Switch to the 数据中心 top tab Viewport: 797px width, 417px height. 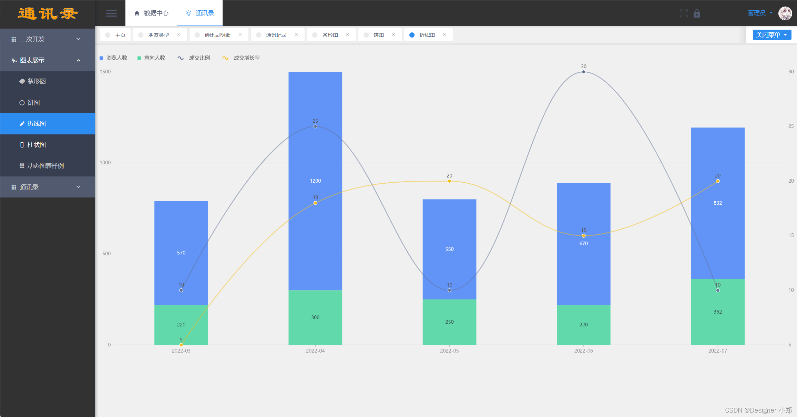(151, 13)
